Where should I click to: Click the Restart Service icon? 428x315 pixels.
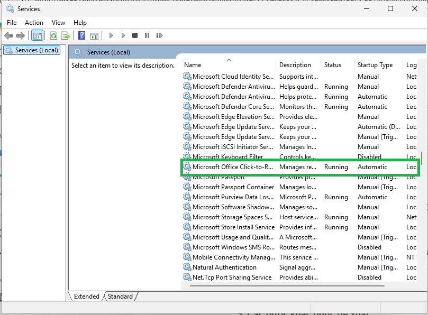[x=159, y=35]
